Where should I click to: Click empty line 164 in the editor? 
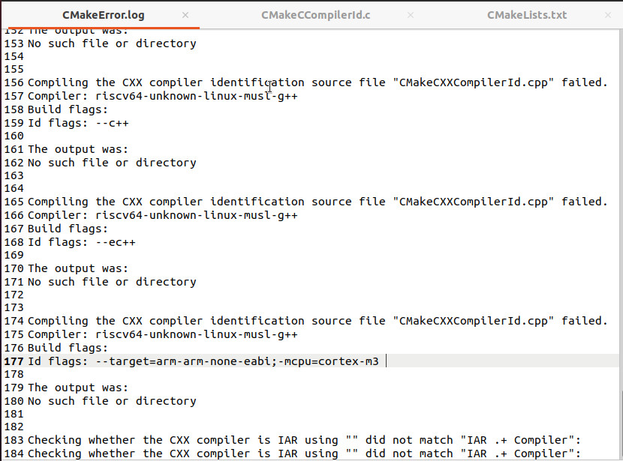coord(225,189)
